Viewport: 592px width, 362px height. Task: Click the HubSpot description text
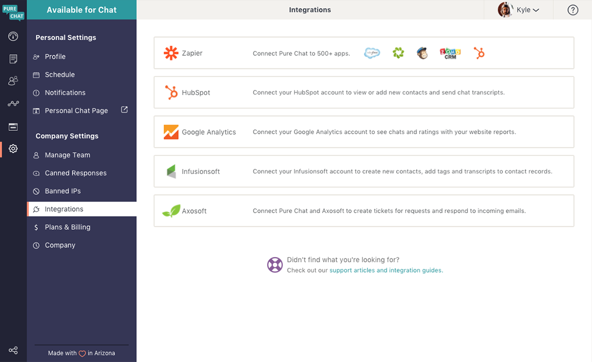pyautogui.click(x=379, y=93)
